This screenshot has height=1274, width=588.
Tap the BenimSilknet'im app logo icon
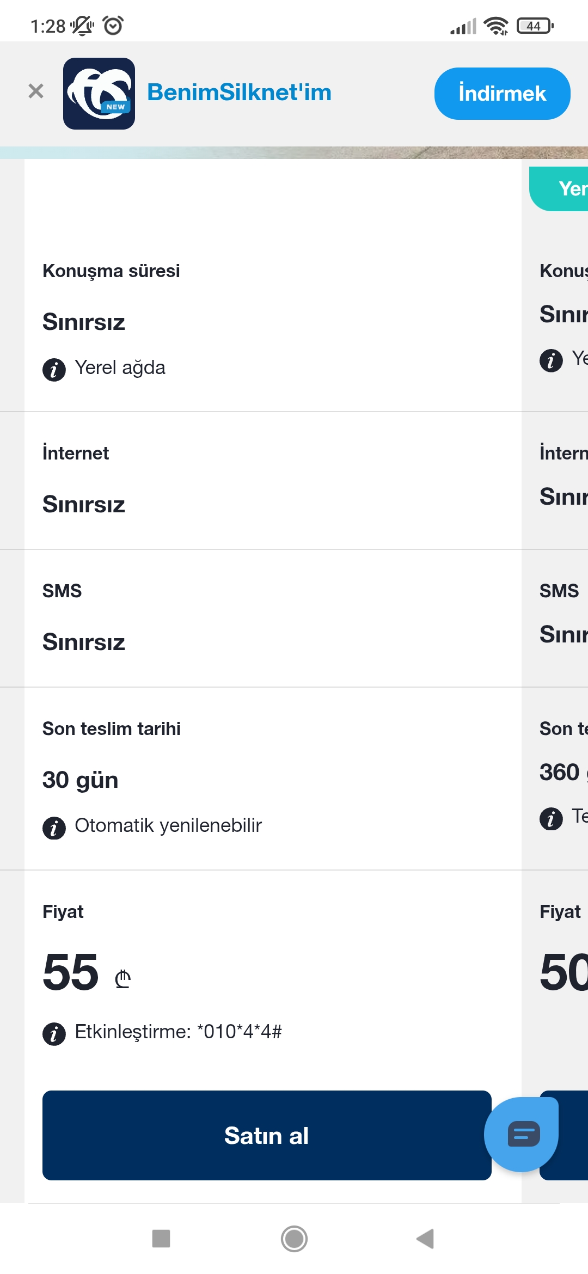click(x=99, y=94)
